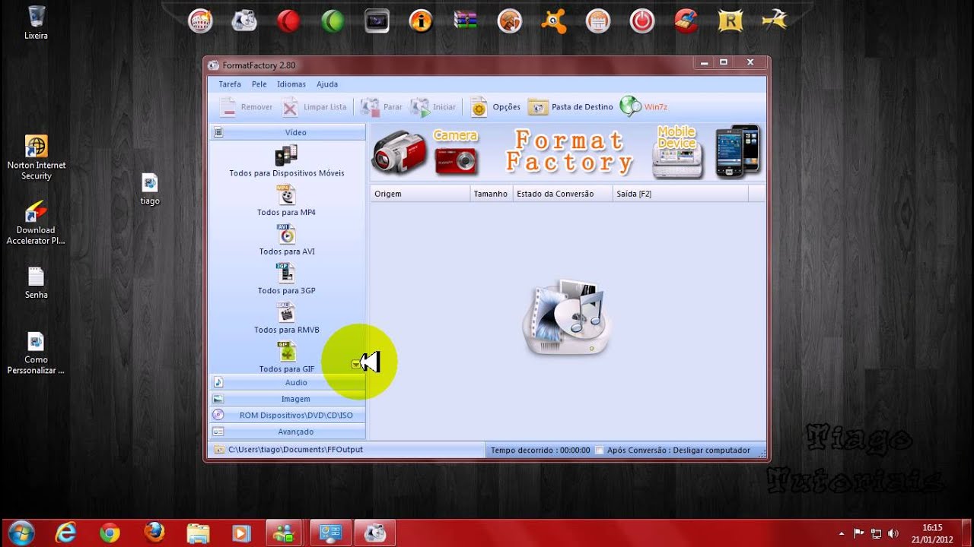This screenshot has width=974, height=547.
Task: Click the green sphere icon in top dock
Action: (333, 21)
